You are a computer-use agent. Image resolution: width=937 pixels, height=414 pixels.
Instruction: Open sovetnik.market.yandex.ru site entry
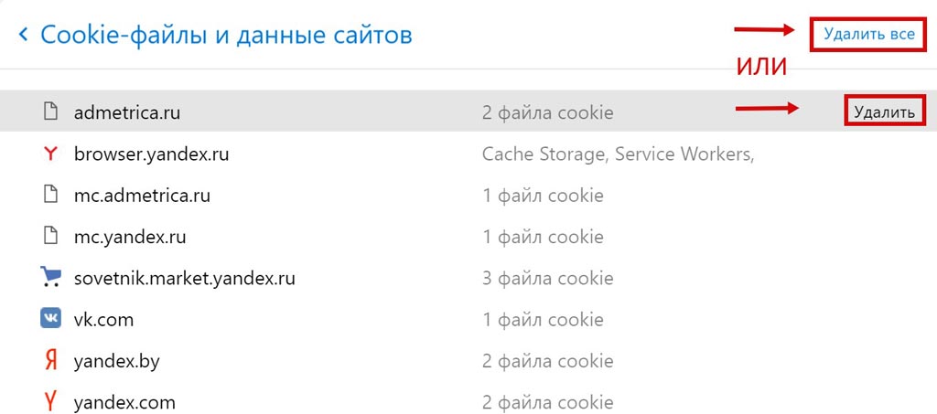[184, 278]
